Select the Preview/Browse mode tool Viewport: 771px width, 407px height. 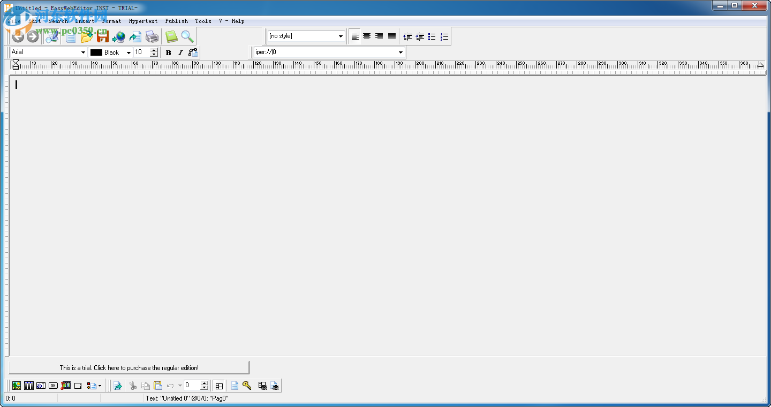tap(52, 36)
